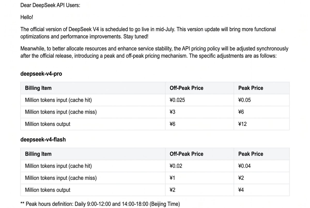310x208 pixels.
Task: Click Billing Item header in pro table
Action: [x=38, y=88]
